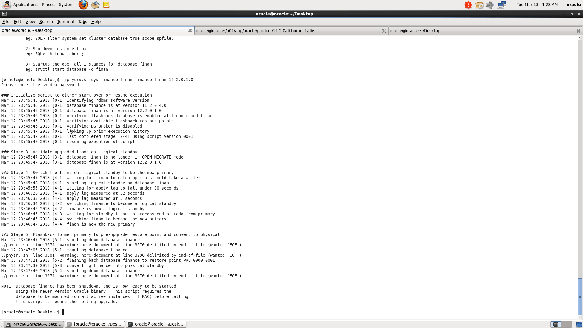The image size is (583, 328).
Task: Click the scrollbar up arrow
Action: [x=580, y=38]
